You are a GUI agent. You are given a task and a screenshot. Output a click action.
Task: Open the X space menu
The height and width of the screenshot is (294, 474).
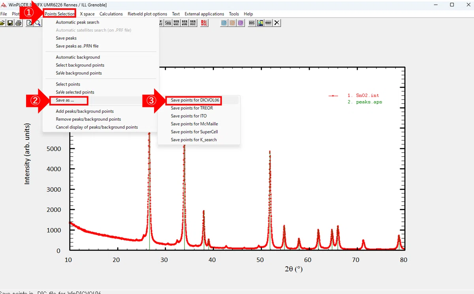tap(87, 14)
